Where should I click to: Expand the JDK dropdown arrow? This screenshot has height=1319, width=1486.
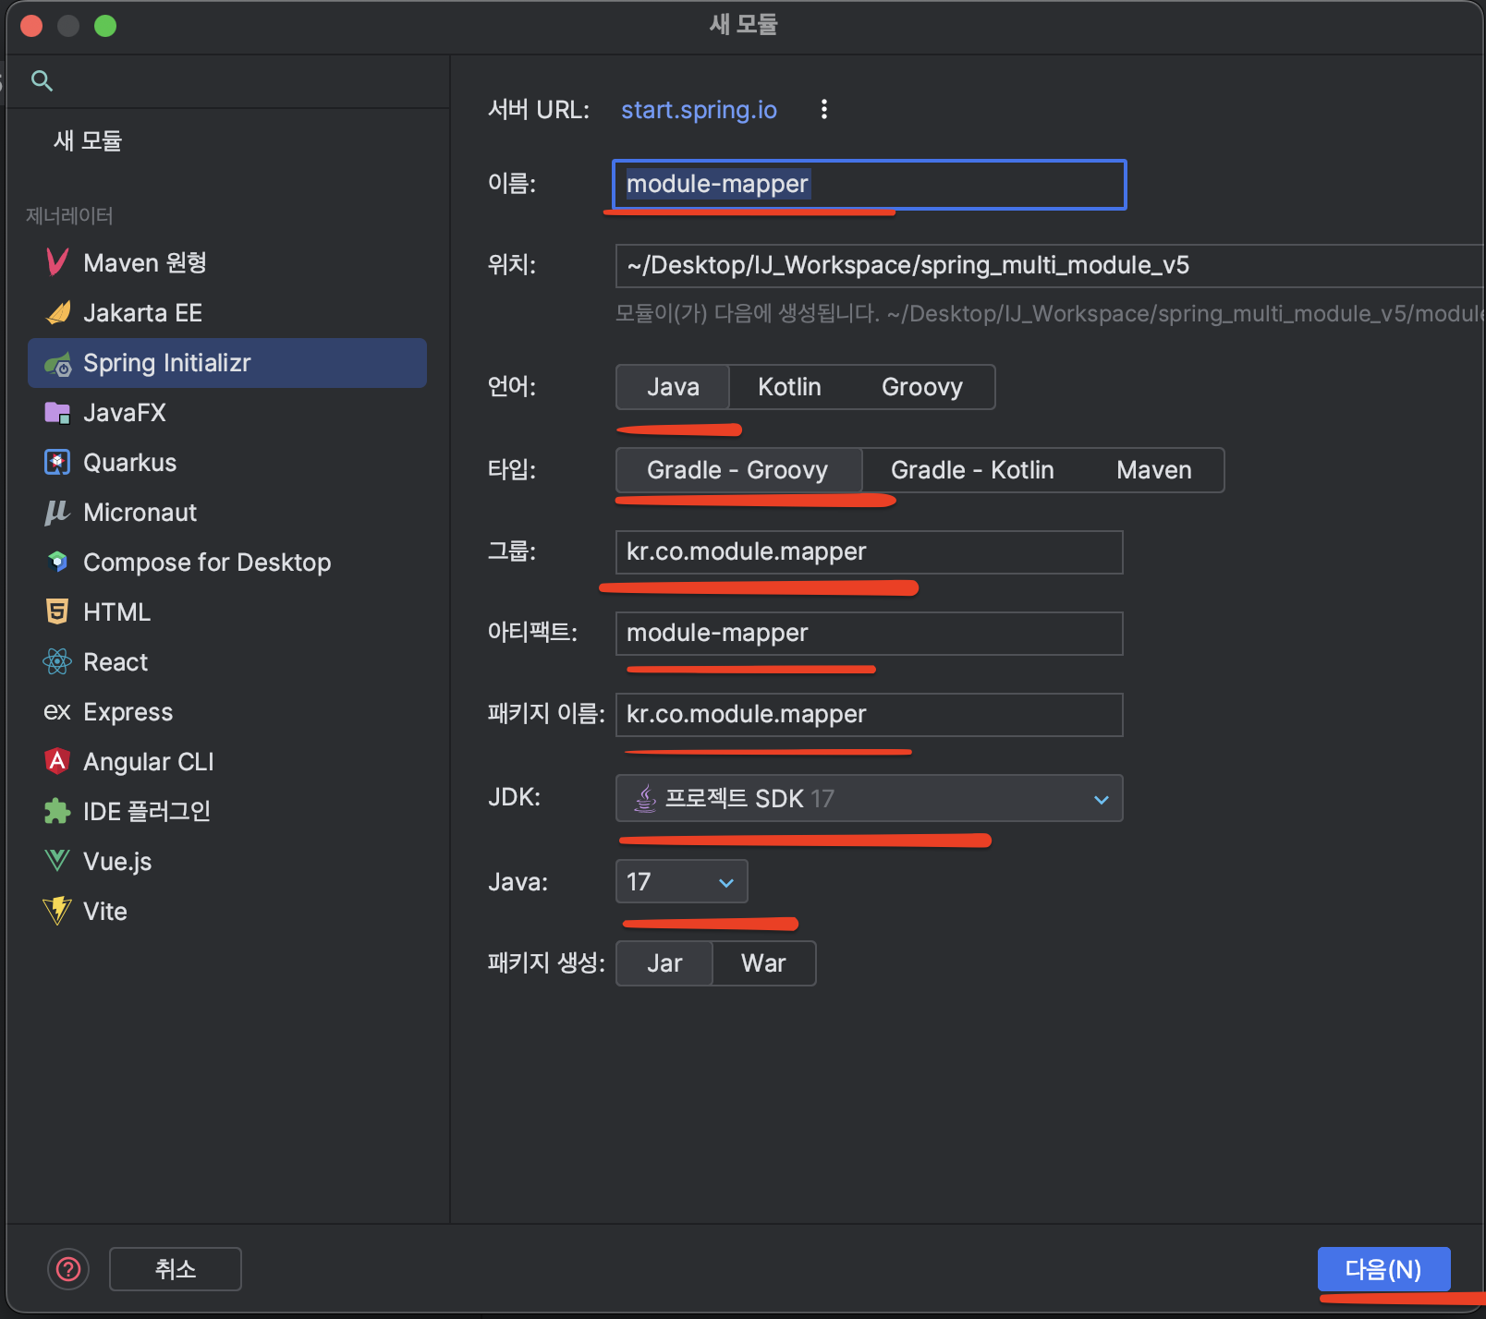[x=1101, y=799]
